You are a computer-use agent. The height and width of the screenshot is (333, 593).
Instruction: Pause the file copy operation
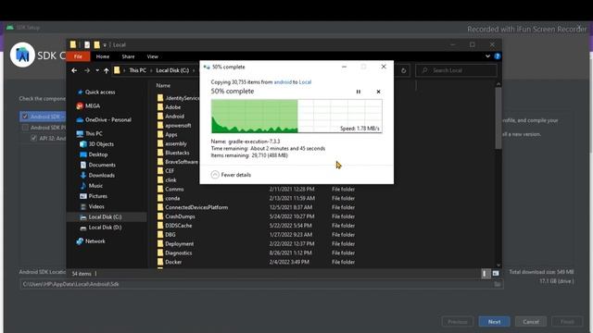359,92
